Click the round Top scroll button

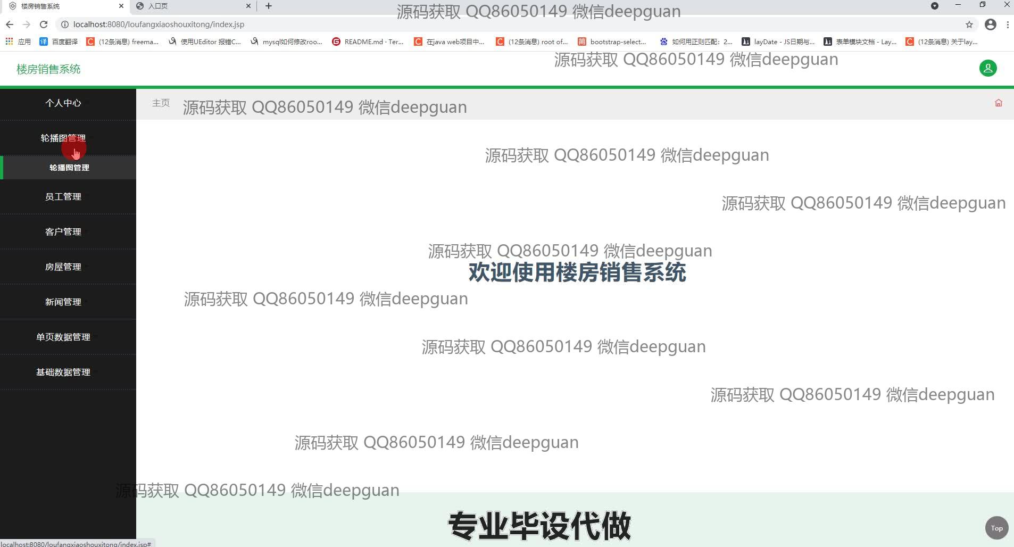click(x=996, y=528)
